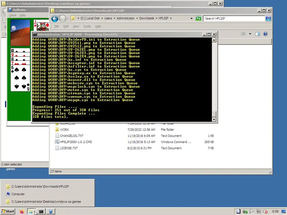This screenshot has width=287, height=215.
Task: Open Game menu in Solitaire
Action: click(12, 15)
